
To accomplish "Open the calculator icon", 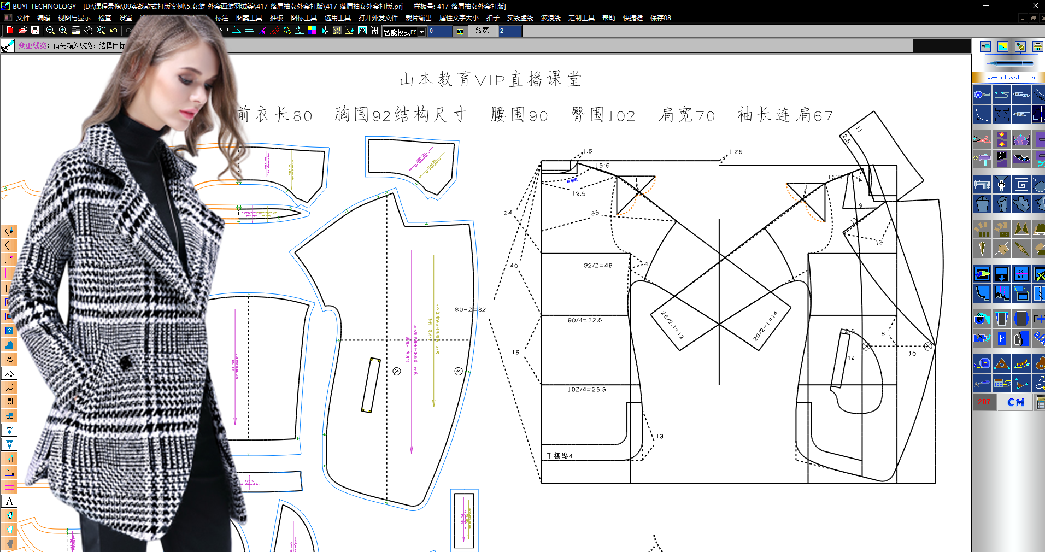I will click(1040, 403).
